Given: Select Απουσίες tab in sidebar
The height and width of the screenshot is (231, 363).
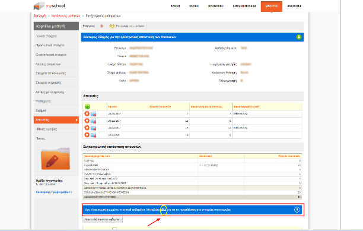Looking at the screenshot, I should coord(56,120).
